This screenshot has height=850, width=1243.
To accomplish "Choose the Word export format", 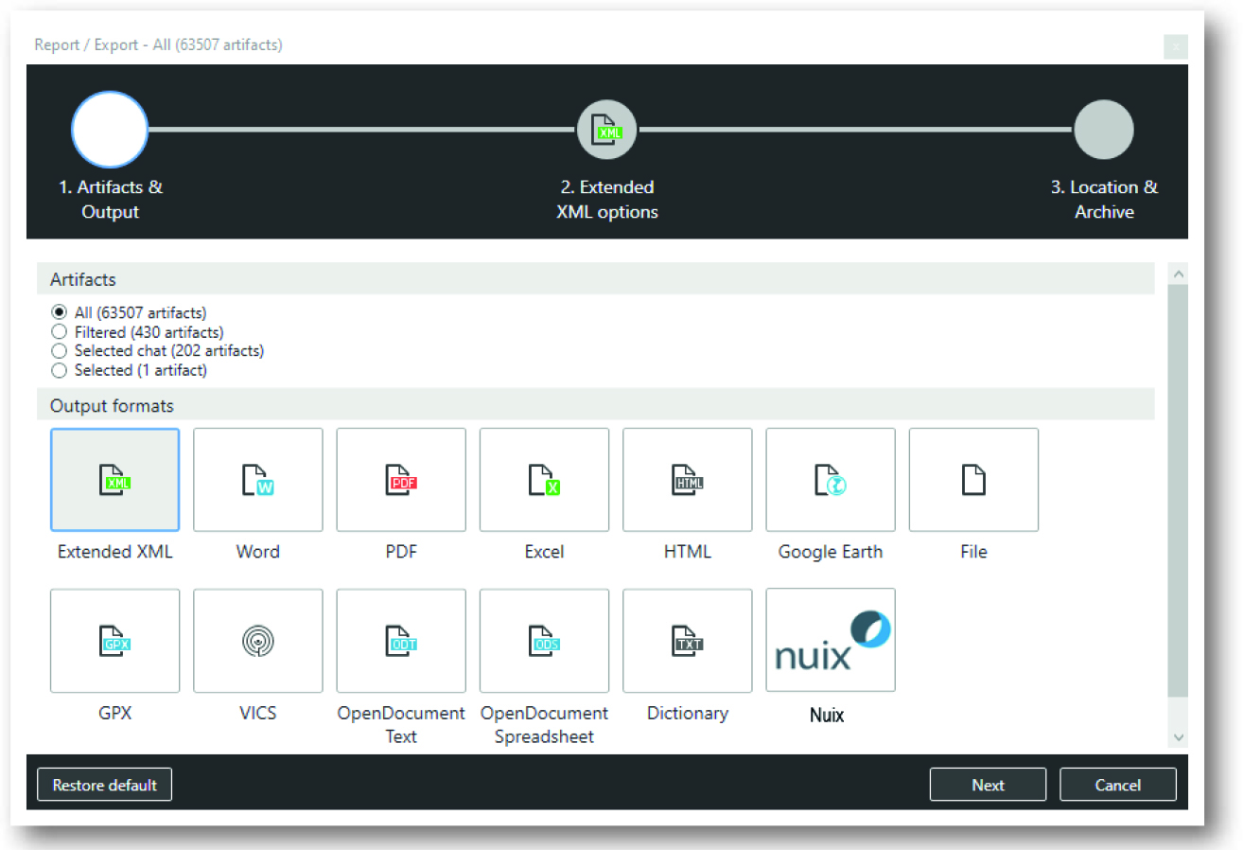I will 257,479.
